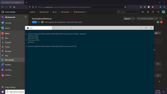Click green reviewer avatar under Approve
The width and height of the screenshot is (167, 94).
[158, 22]
